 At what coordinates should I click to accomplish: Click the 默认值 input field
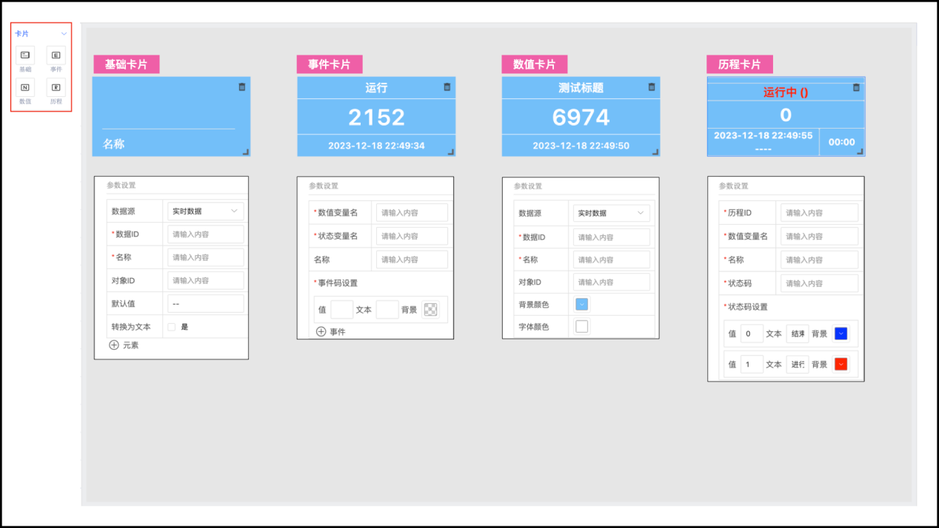coord(205,304)
